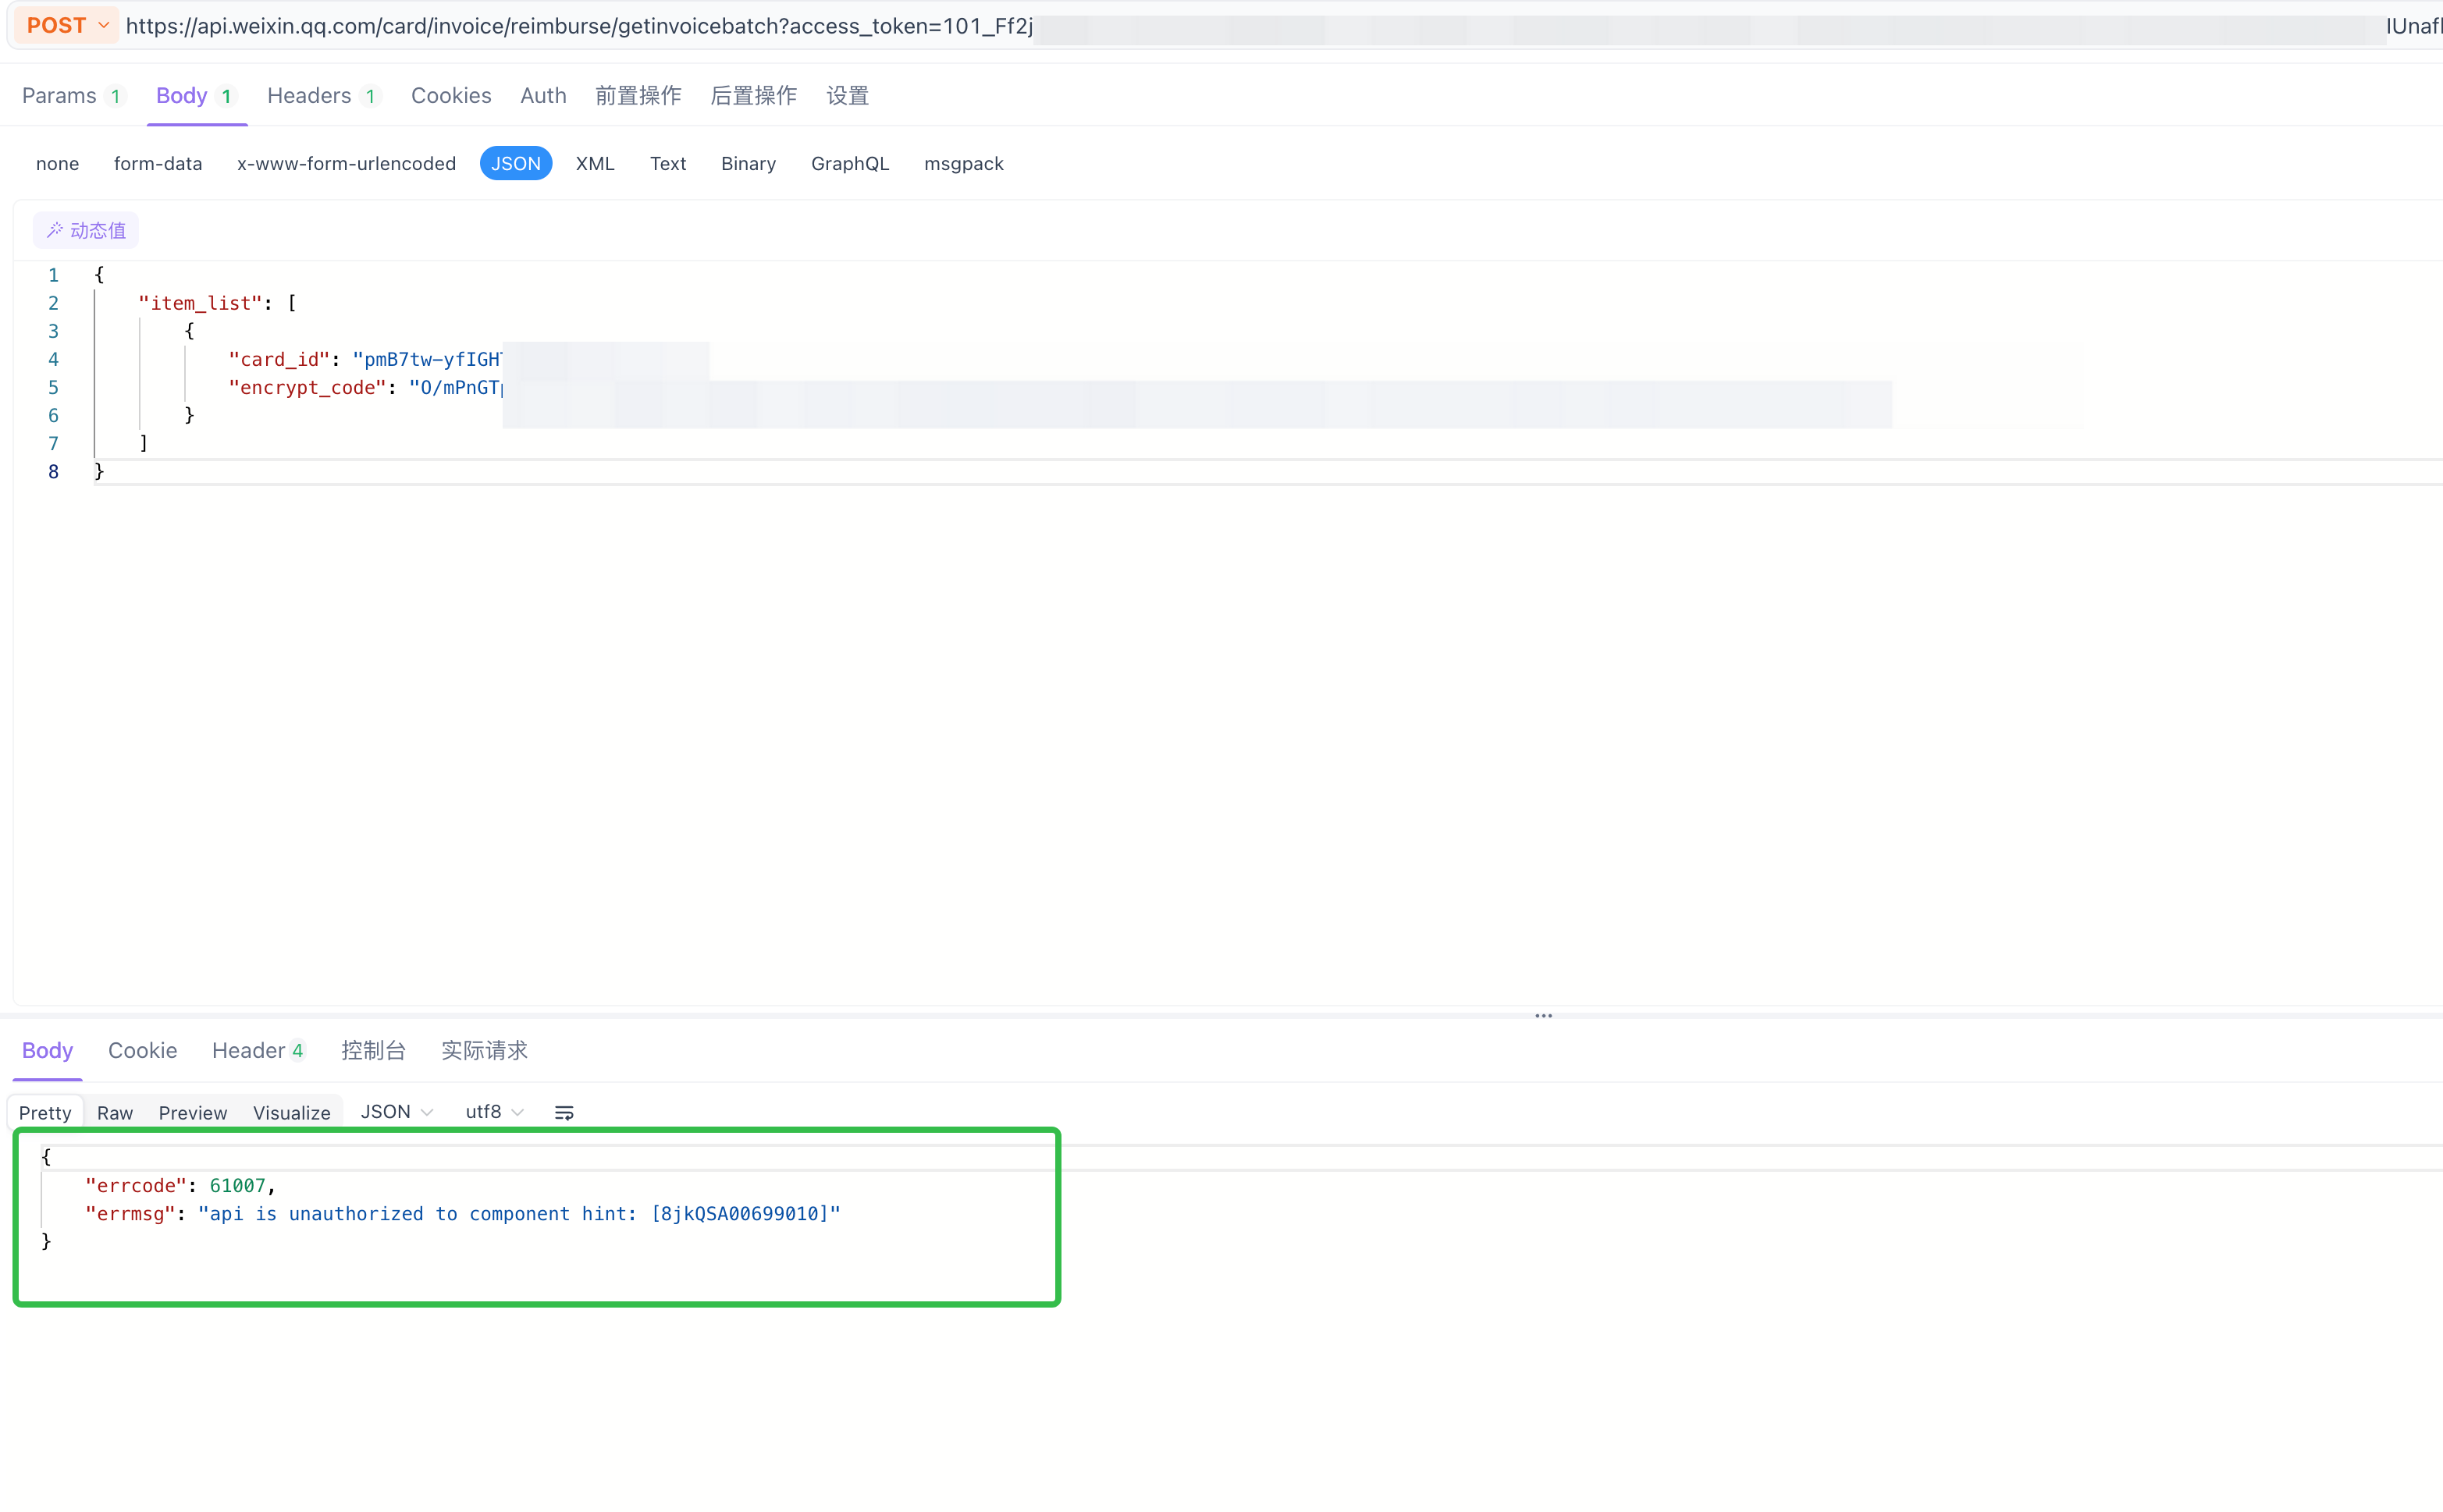The width and height of the screenshot is (2443, 1512).
Task: Click the panel divider three-dots handle
Action: (1544, 1016)
